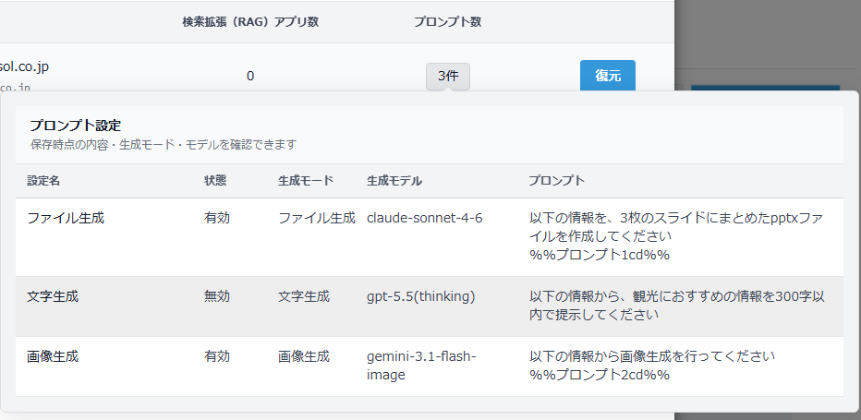Click the 生成モデル column header
The height and width of the screenshot is (420, 861).
(x=394, y=181)
